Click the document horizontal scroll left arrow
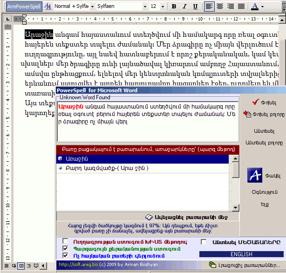This screenshot has height=273, width=286. pos(43,266)
